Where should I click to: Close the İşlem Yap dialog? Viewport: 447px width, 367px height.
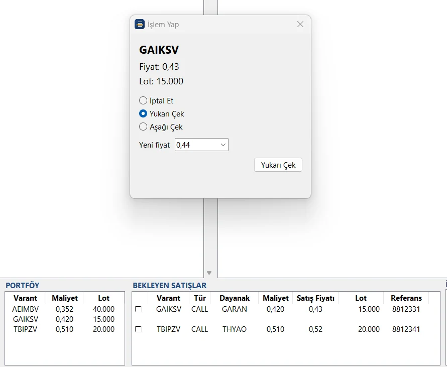click(300, 24)
